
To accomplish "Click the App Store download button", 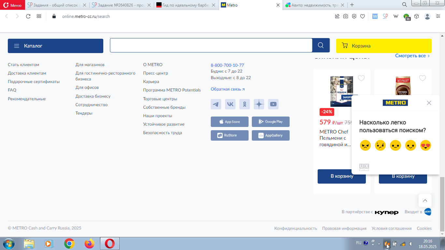I will 230,122.
